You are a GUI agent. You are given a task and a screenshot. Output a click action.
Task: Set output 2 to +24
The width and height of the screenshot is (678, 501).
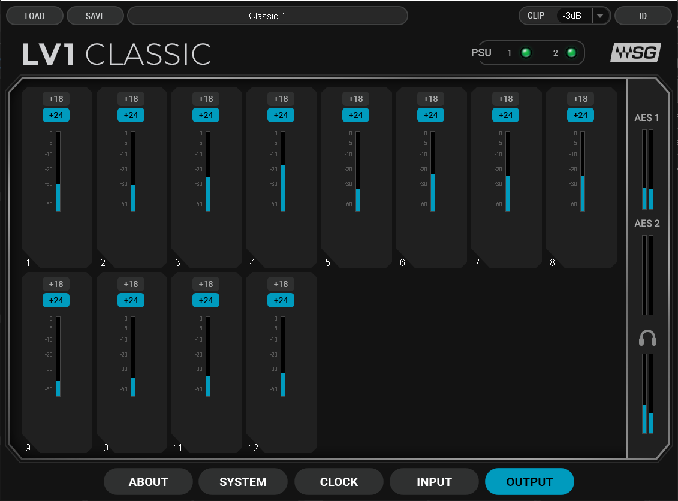point(131,116)
